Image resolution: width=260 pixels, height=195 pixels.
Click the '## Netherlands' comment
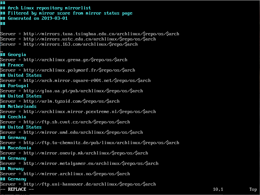(18, 106)
